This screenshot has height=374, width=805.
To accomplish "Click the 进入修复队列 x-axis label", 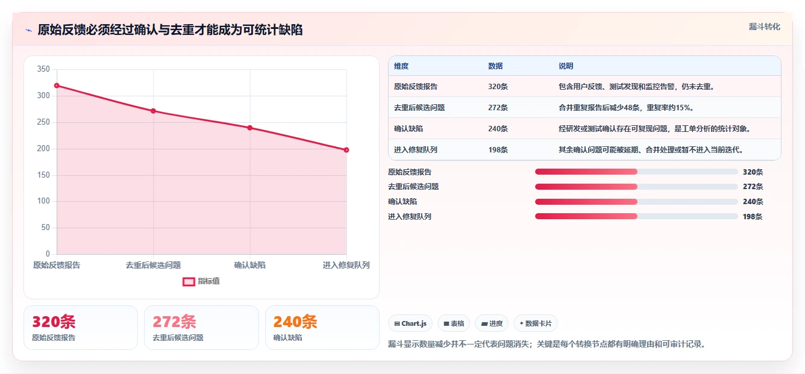I will tap(346, 265).
